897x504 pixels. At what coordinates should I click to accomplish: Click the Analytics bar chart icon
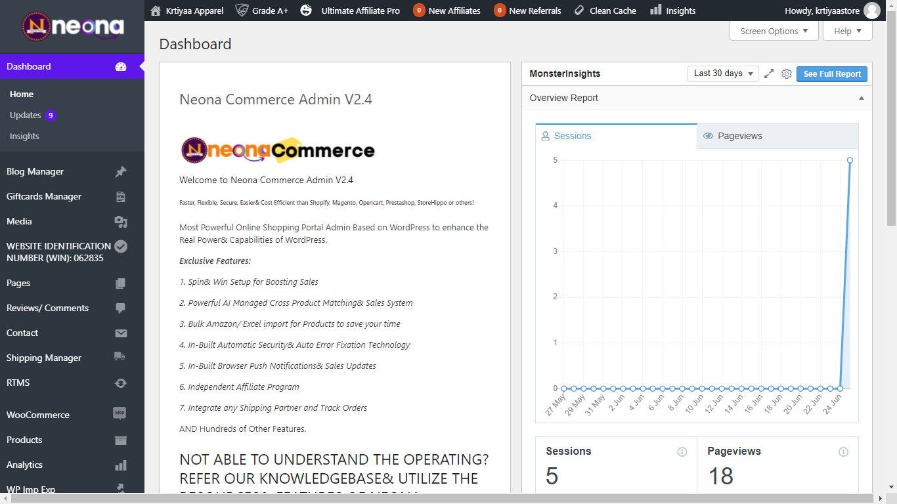pos(121,465)
